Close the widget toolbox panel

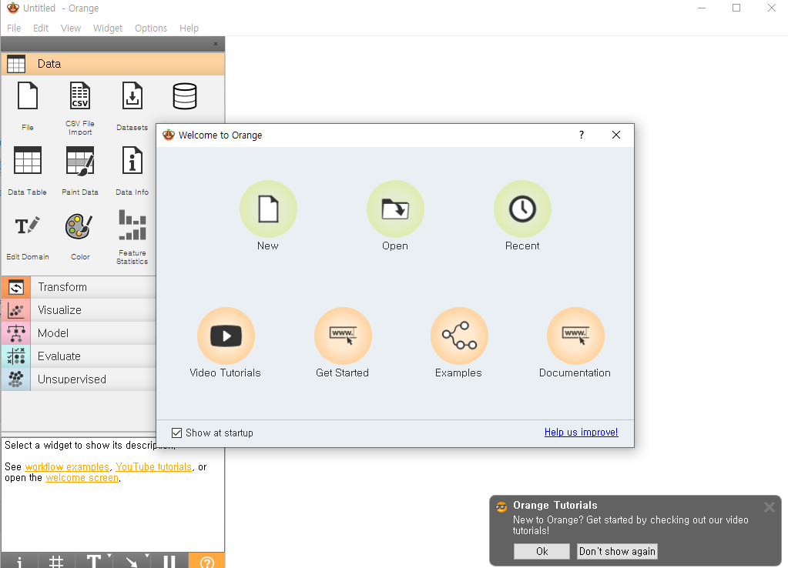click(x=216, y=44)
